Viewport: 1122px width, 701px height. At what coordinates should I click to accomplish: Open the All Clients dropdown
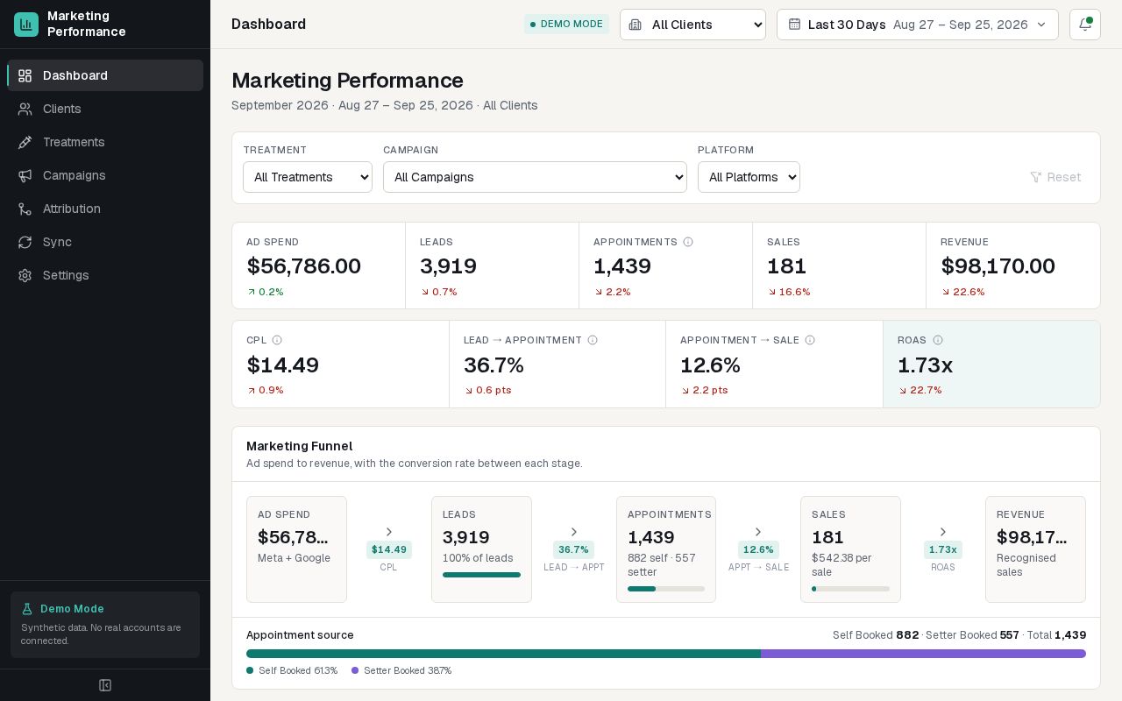[692, 25]
